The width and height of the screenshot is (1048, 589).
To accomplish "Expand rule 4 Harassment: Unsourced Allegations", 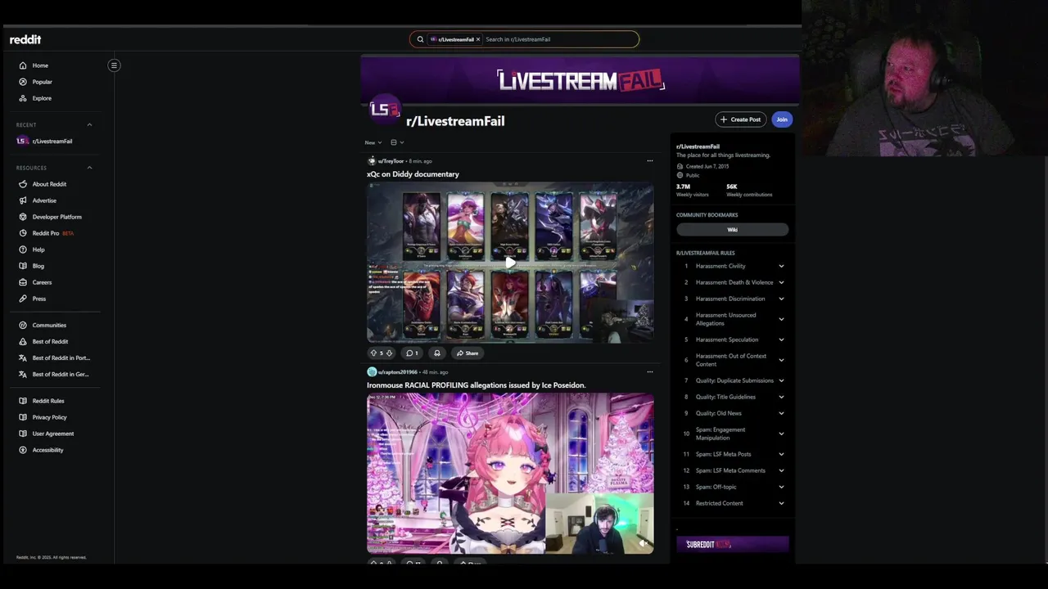I will 781,319.
